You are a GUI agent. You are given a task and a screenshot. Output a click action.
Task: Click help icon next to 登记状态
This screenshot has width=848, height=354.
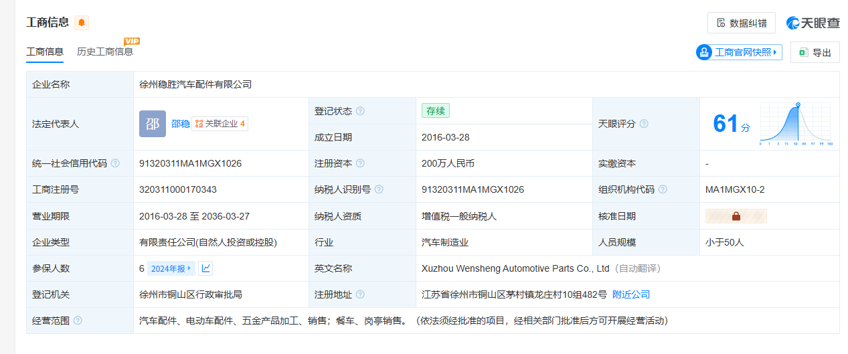click(360, 111)
